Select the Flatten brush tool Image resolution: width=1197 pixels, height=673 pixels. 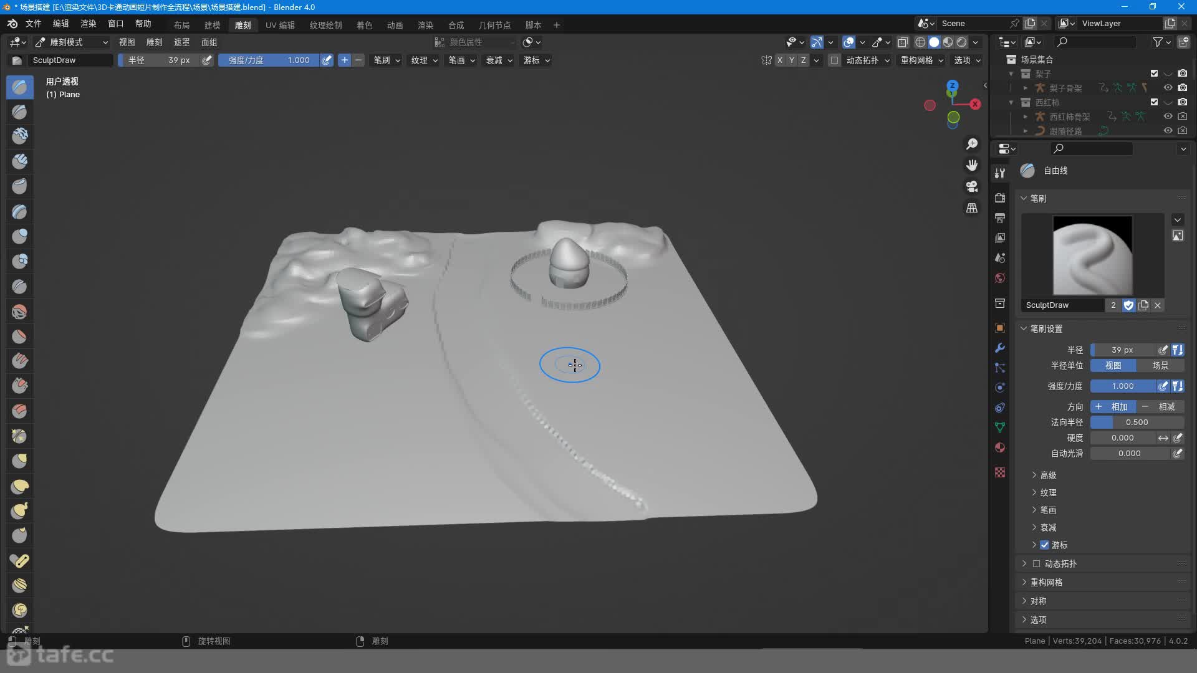[x=19, y=336]
